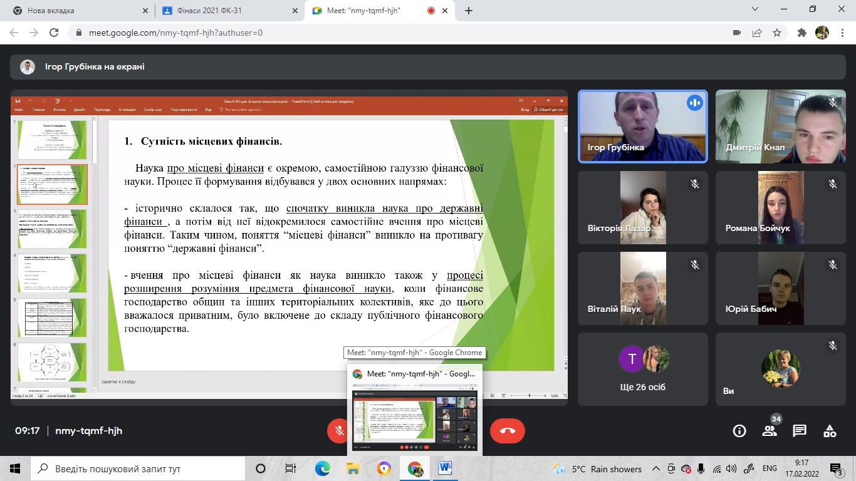This screenshot has height=481, width=856.
Task: Open the Chrome profile avatar
Action: pyautogui.click(x=822, y=33)
